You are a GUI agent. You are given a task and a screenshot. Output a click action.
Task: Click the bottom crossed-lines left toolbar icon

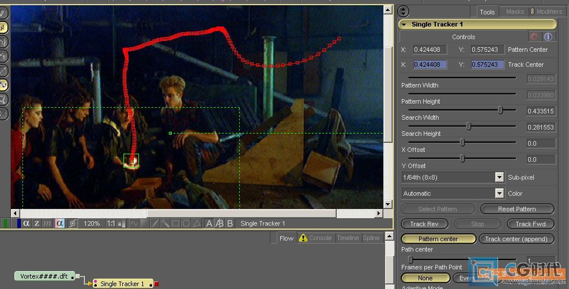[3, 114]
